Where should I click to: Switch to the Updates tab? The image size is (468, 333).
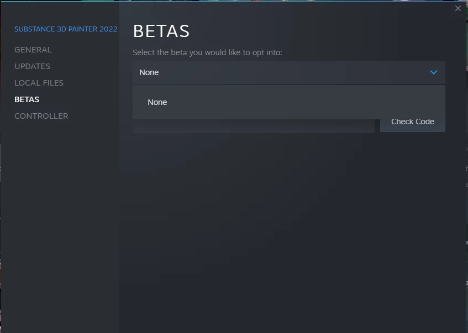(x=32, y=66)
